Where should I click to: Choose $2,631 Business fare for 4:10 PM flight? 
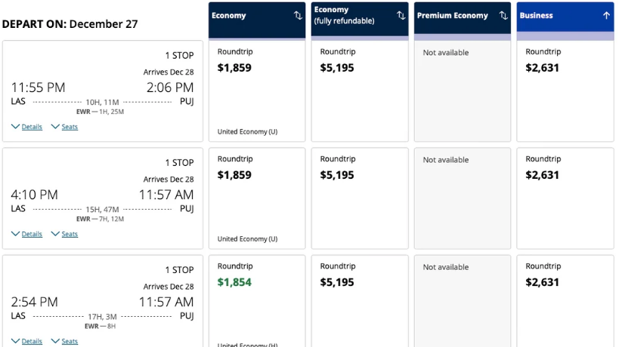[x=565, y=198]
